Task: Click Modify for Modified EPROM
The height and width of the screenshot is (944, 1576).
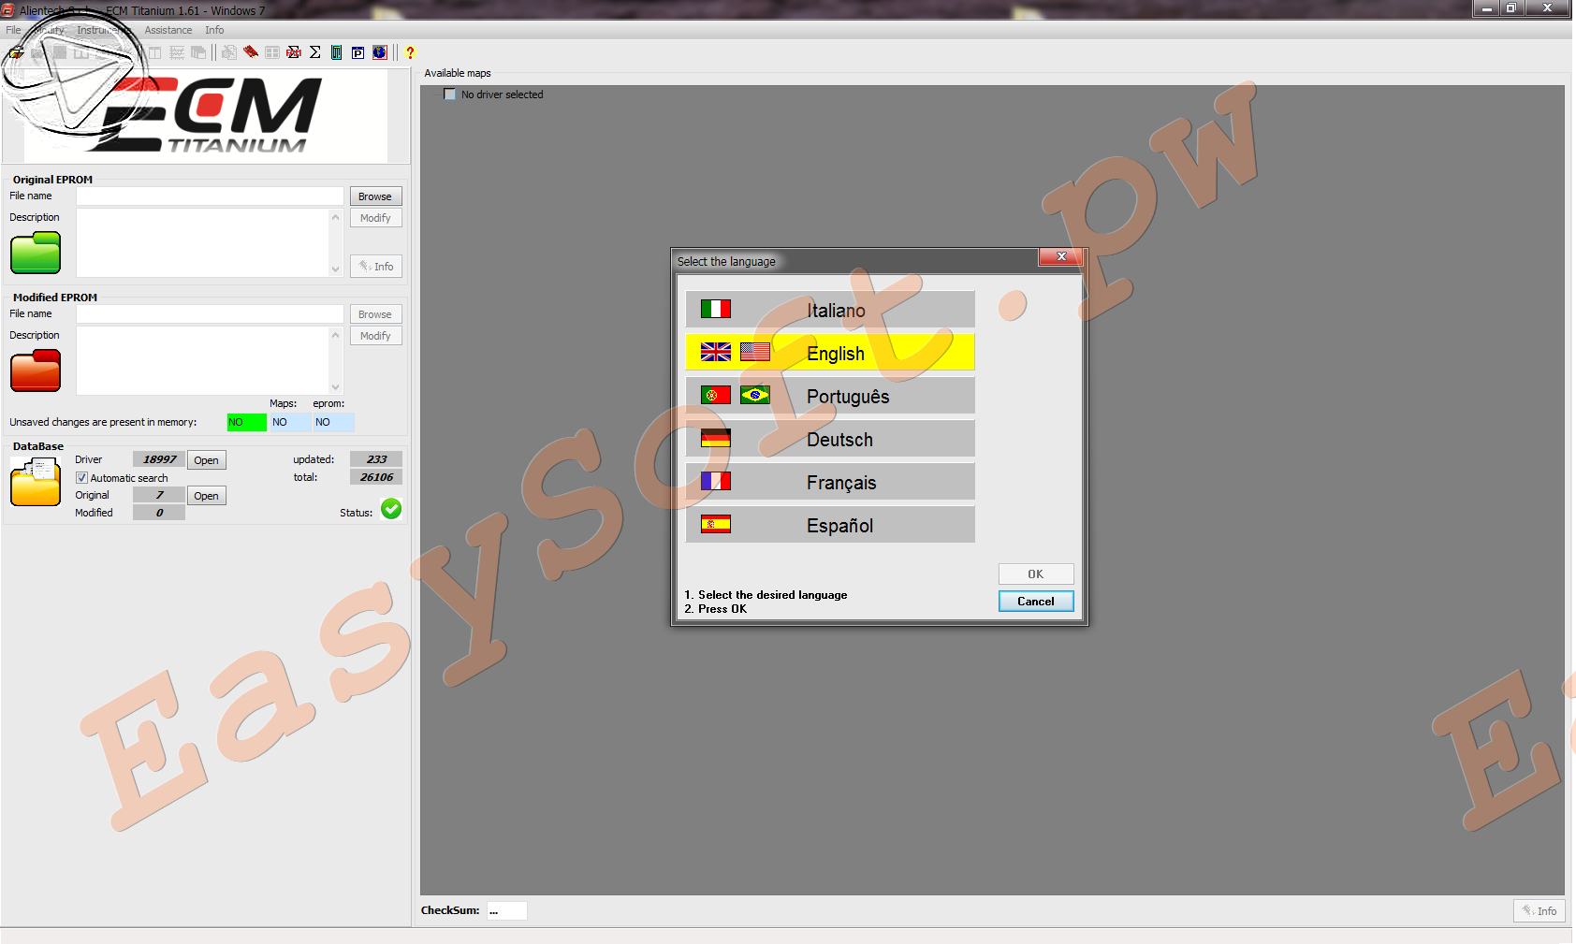Action: click(x=375, y=336)
